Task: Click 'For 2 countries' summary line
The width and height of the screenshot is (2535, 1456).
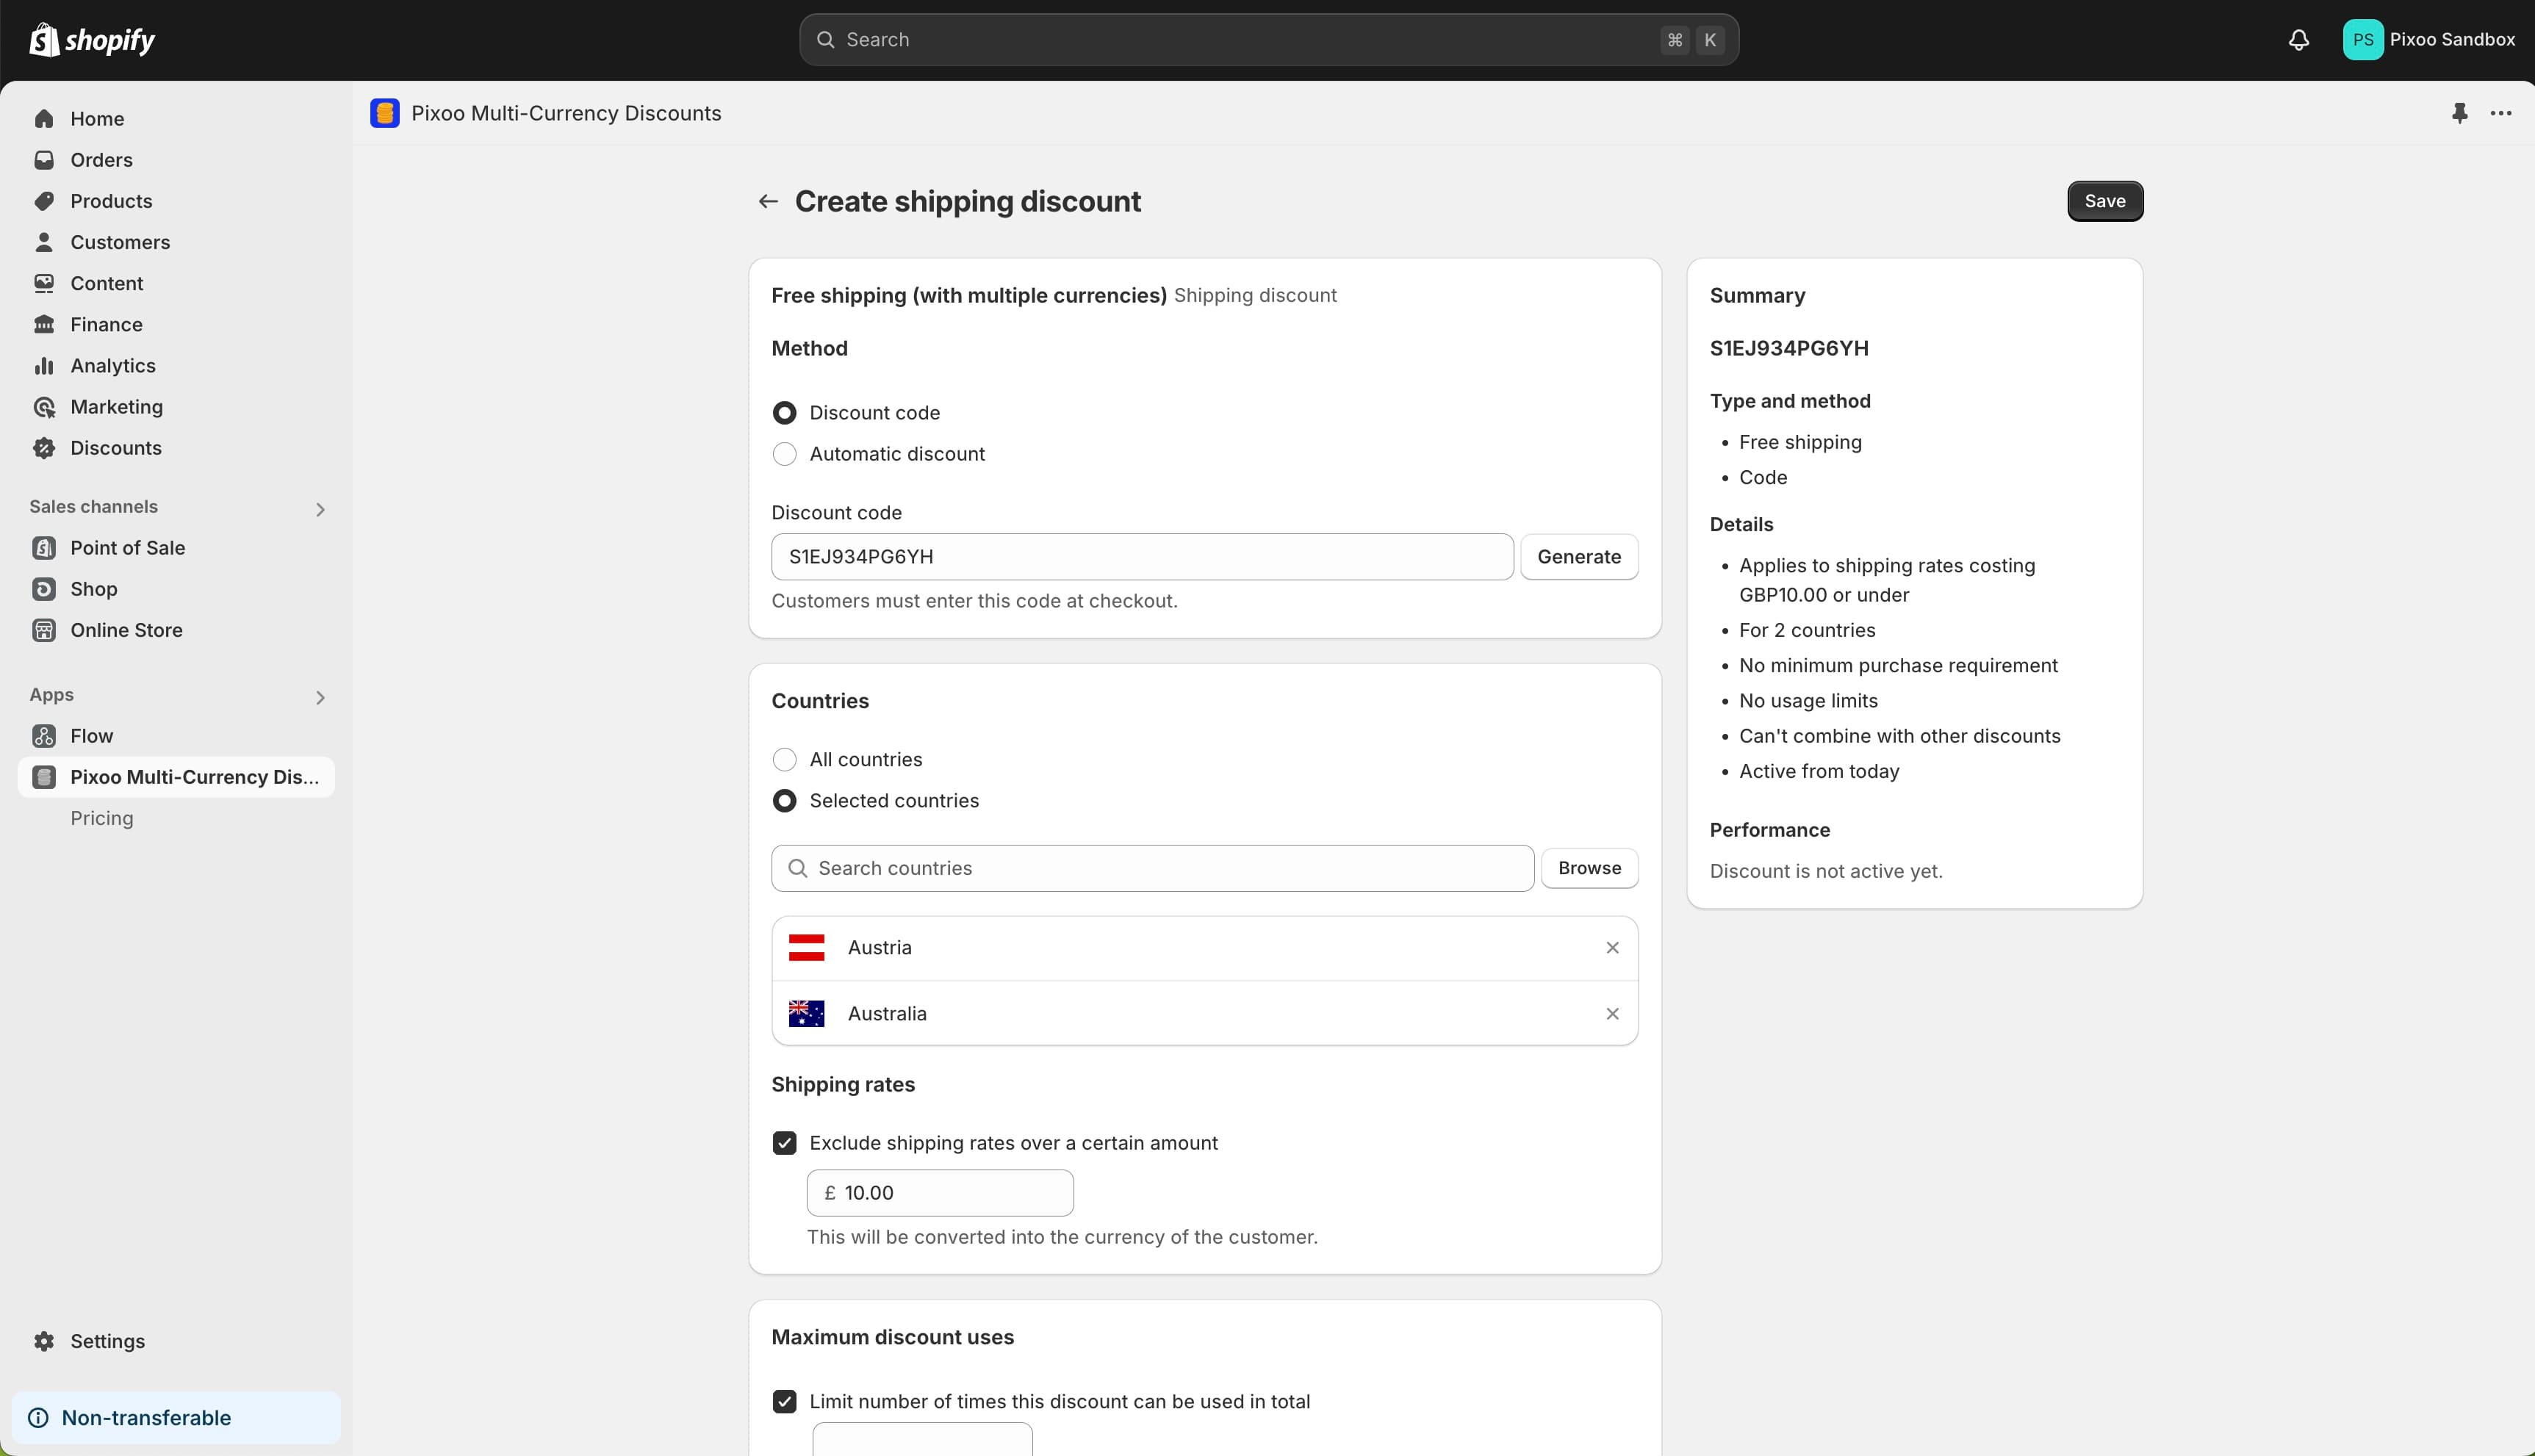Action: point(1806,630)
